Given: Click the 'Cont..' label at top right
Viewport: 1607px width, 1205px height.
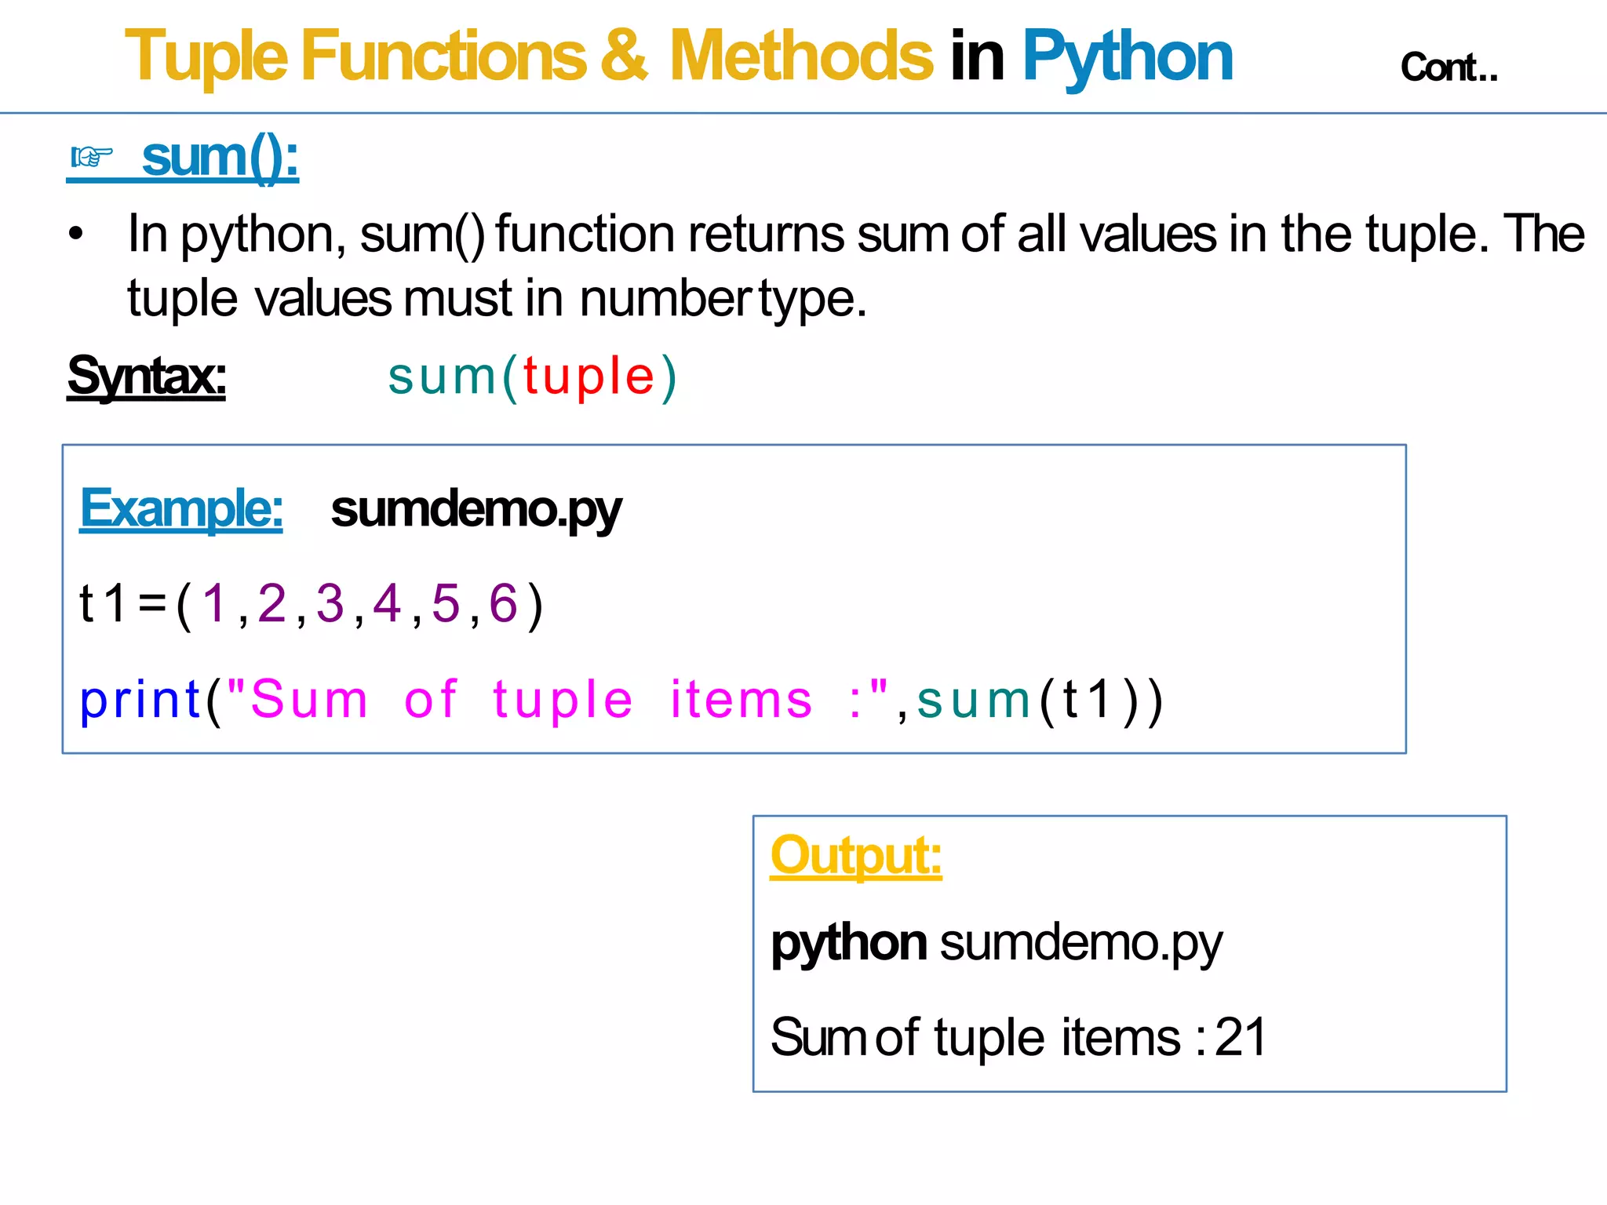Looking at the screenshot, I should [x=1449, y=67].
